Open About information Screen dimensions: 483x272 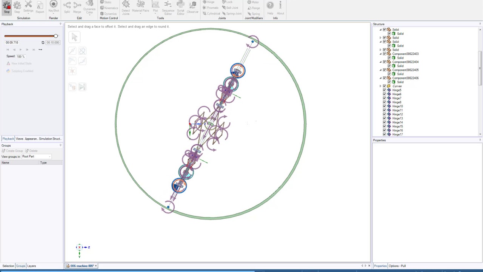280,8
